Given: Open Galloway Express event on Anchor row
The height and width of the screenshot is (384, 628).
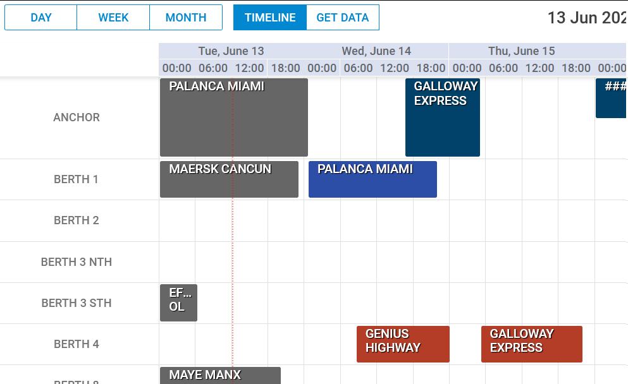Looking at the screenshot, I should [442, 117].
